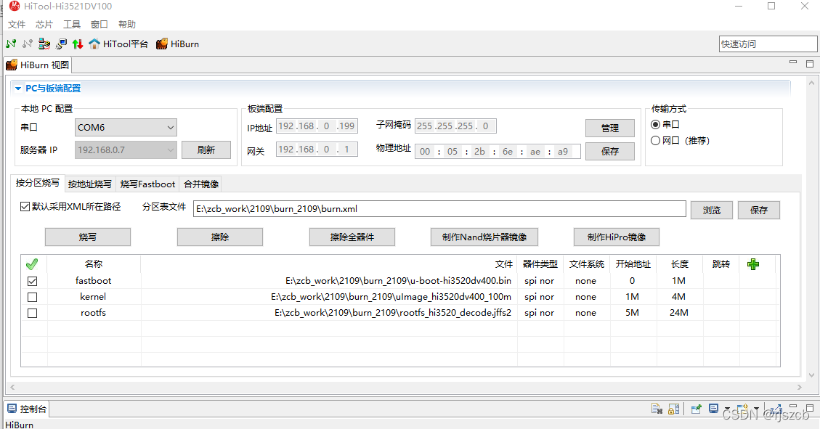Click 保存 button next to 浏览
This screenshot has width=820, height=429.
(x=759, y=210)
